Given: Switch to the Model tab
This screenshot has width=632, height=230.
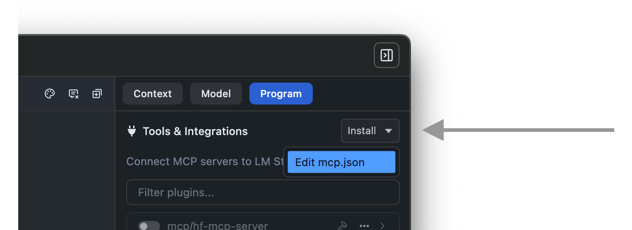Looking at the screenshot, I should coord(216,94).
